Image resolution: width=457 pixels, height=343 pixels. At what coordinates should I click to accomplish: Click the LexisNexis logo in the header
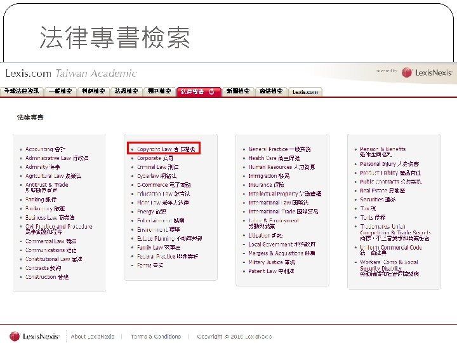tap(427, 72)
